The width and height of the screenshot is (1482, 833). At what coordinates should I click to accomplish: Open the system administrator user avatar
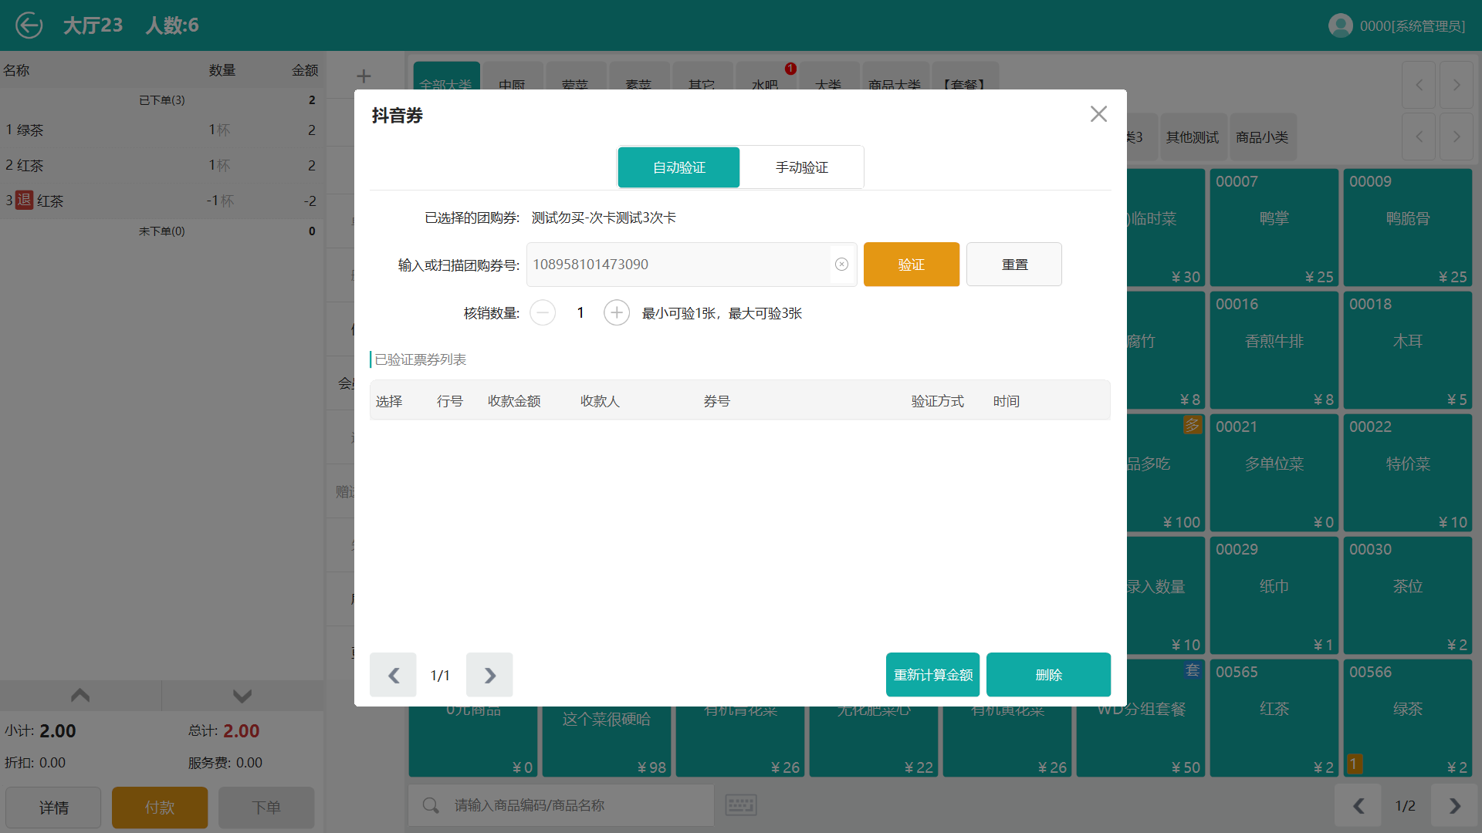[x=1340, y=25]
